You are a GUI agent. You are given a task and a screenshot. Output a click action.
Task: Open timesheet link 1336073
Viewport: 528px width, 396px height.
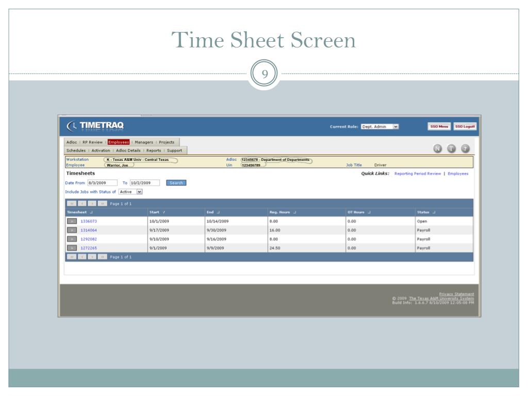[89, 221]
